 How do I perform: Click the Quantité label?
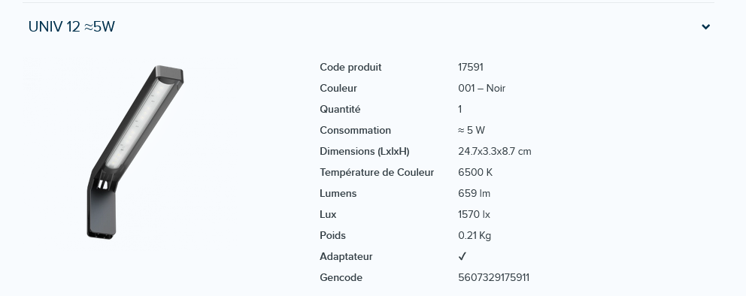pyautogui.click(x=340, y=109)
